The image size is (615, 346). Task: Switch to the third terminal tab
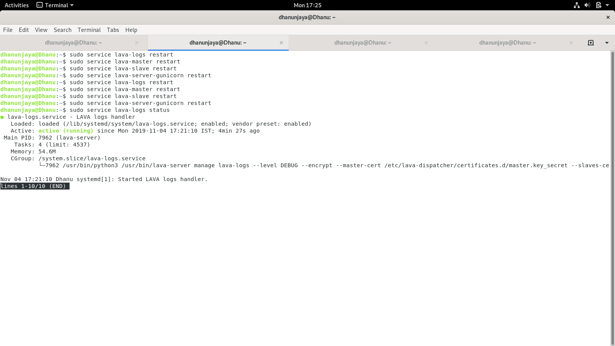[363, 43]
